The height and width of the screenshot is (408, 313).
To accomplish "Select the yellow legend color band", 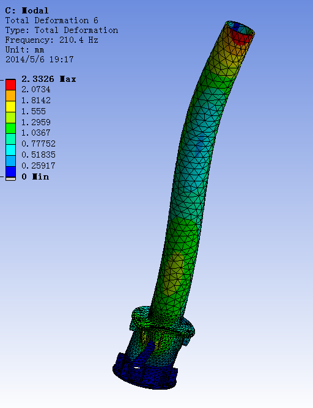I will click(10, 107).
